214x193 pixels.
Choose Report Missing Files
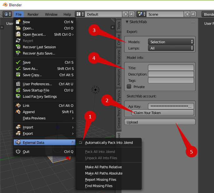100,180
